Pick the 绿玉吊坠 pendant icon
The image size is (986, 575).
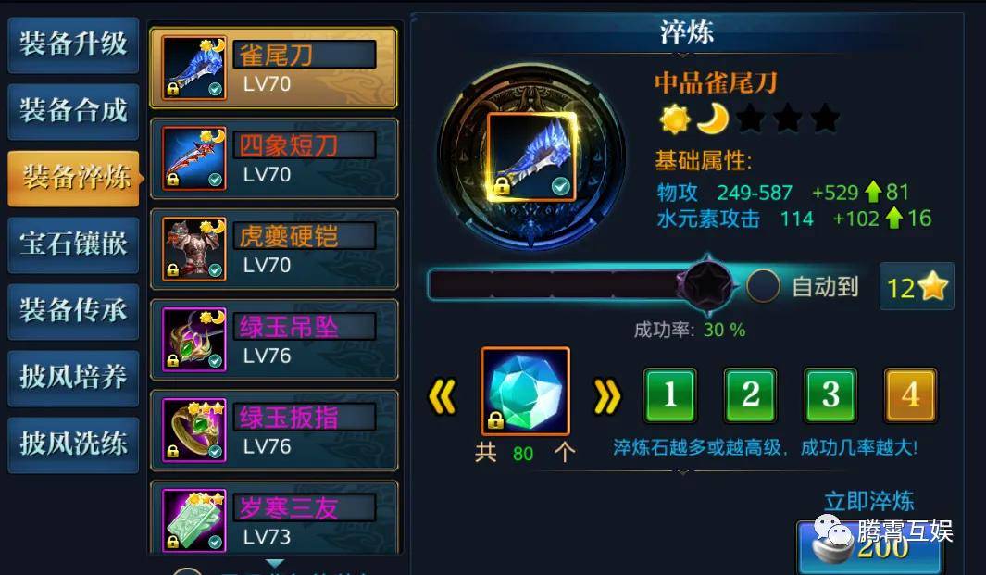pos(194,339)
